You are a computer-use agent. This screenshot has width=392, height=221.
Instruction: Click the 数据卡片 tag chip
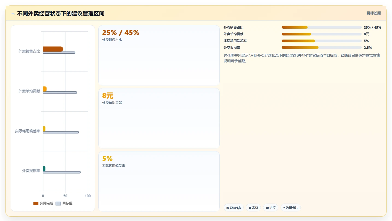(291, 208)
